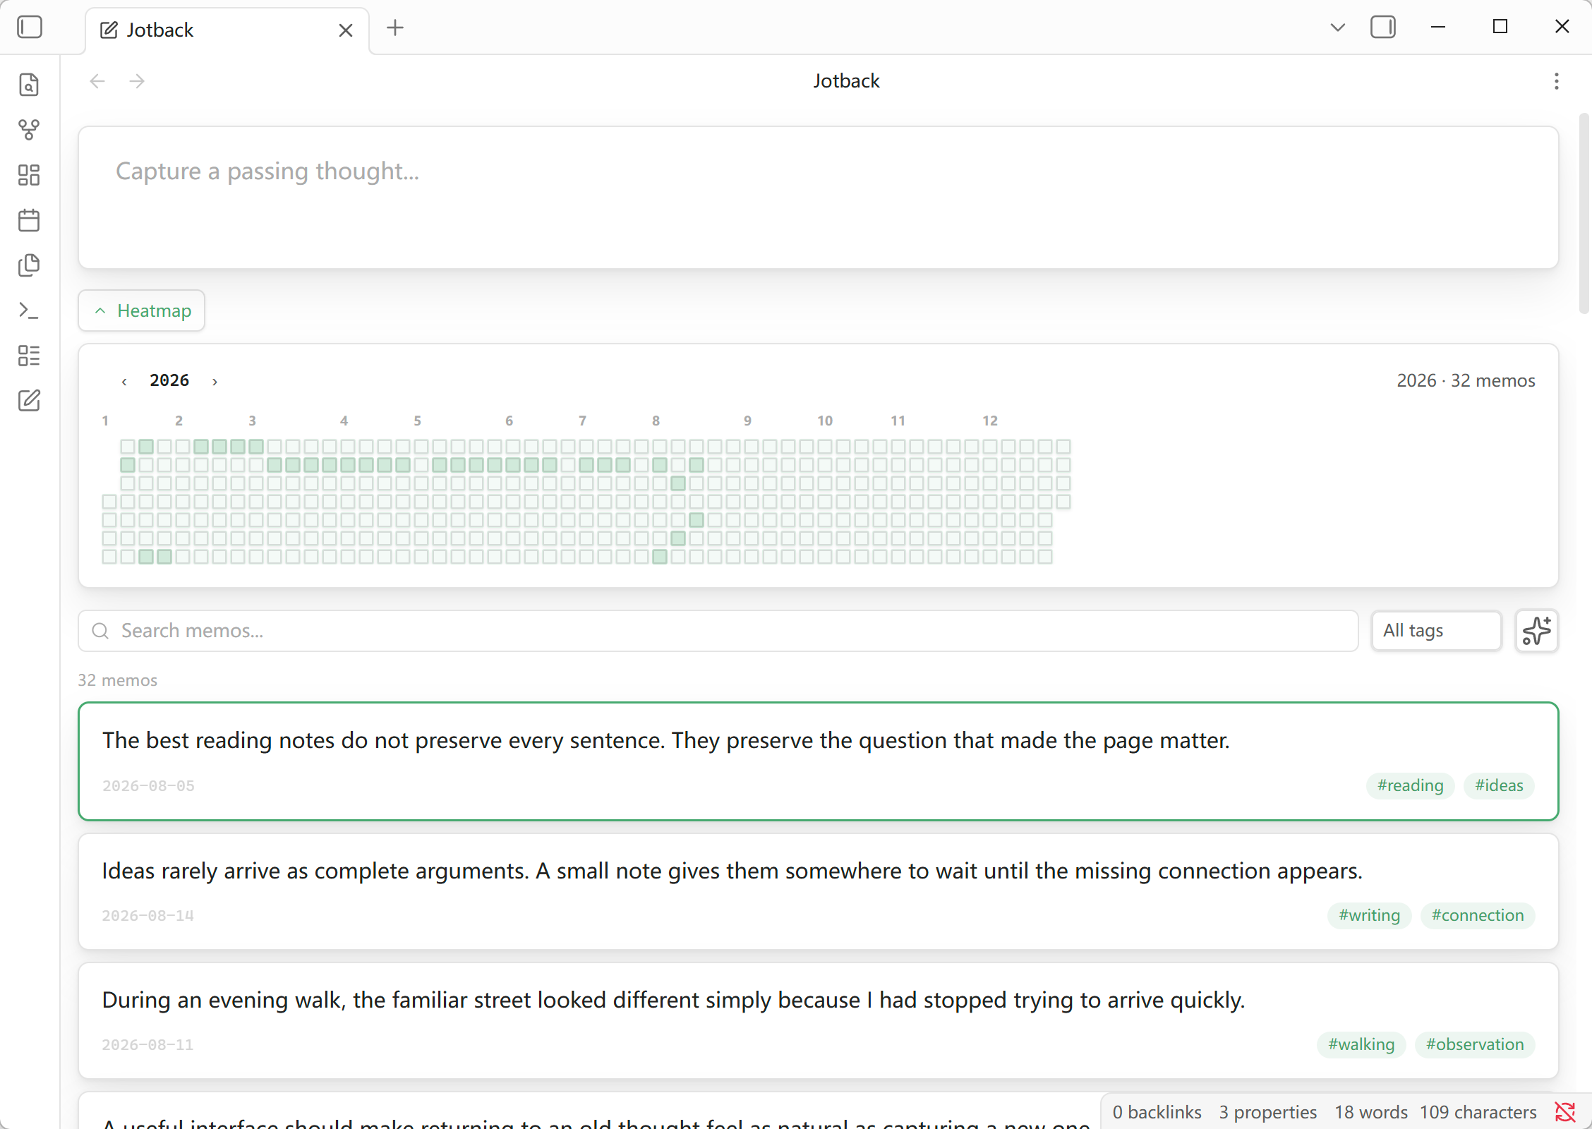Click 3 properties in status bar
Screen dimensions: 1592x1129
pyautogui.click(x=1267, y=1112)
